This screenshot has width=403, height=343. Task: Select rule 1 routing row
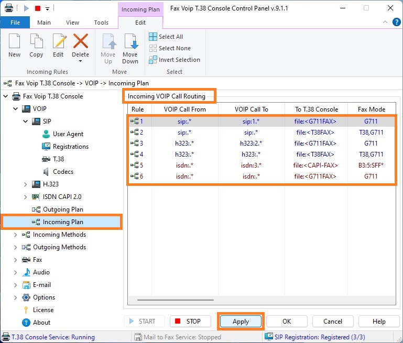(x=262, y=121)
